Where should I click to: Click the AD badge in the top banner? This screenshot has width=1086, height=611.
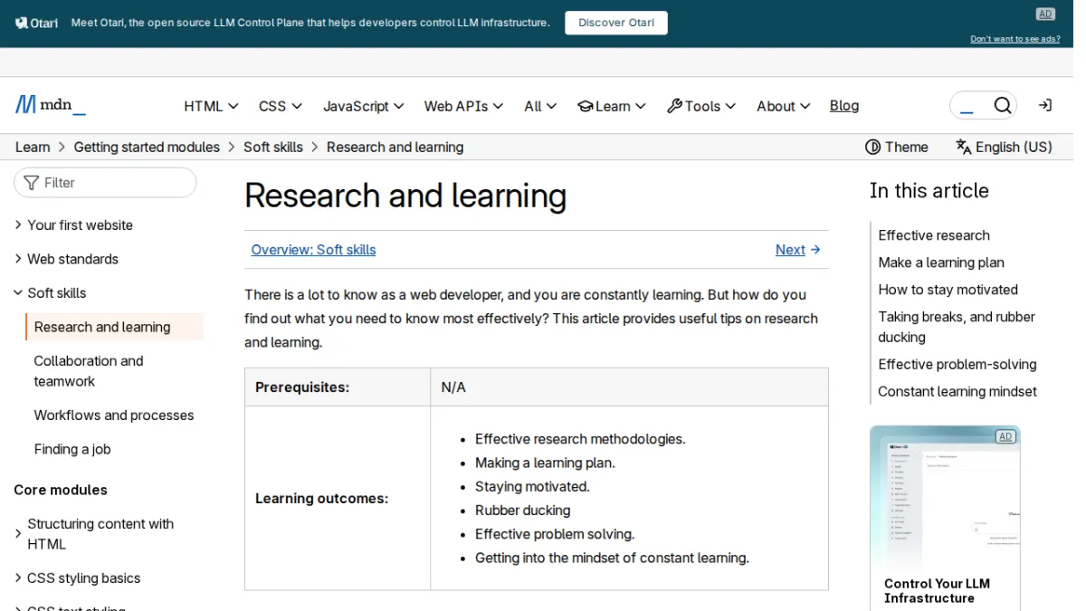[x=1045, y=14]
